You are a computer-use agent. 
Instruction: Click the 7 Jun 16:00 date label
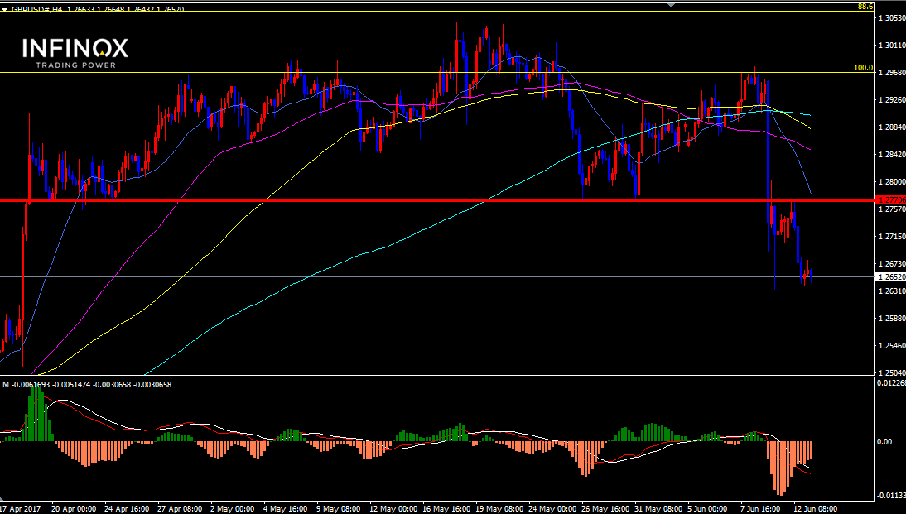(x=760, y=509)
